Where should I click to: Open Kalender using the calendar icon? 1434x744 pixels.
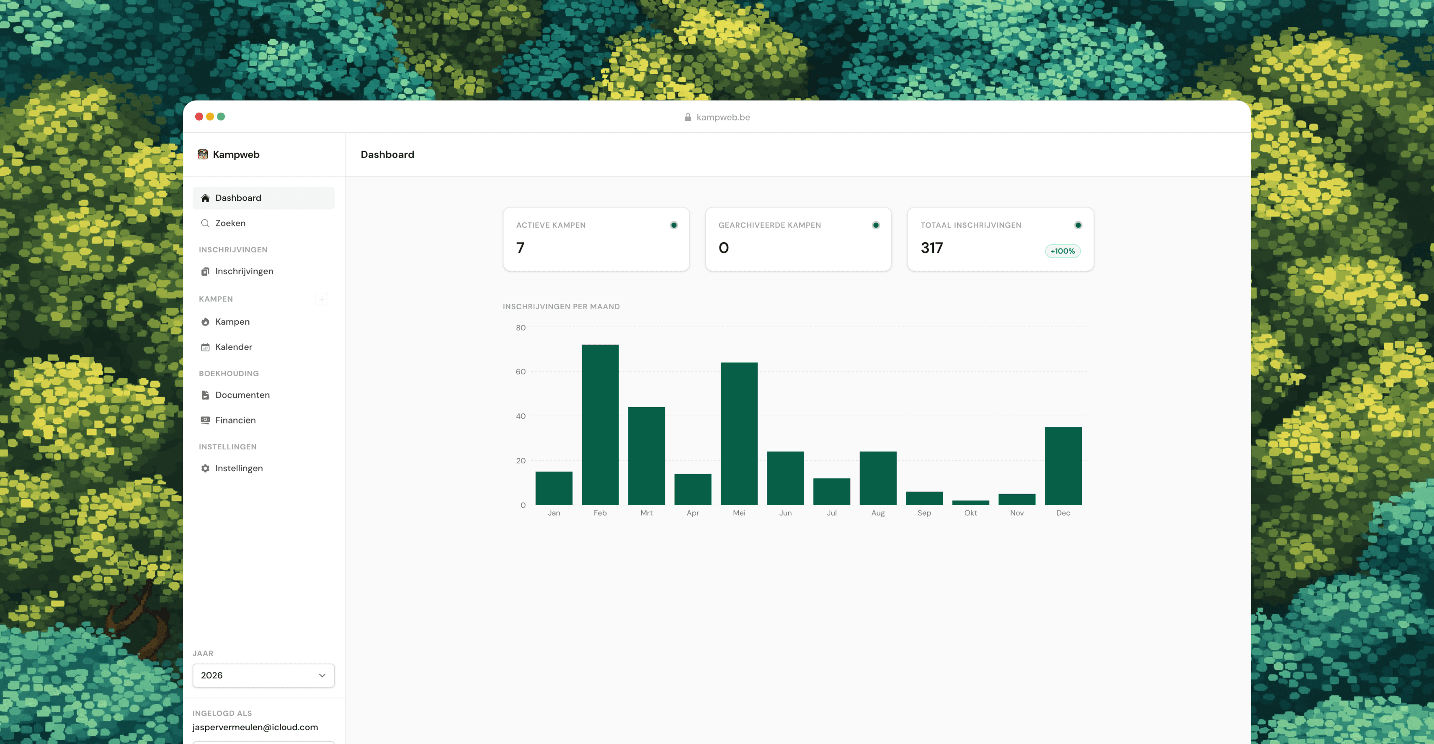click(205, 346)
